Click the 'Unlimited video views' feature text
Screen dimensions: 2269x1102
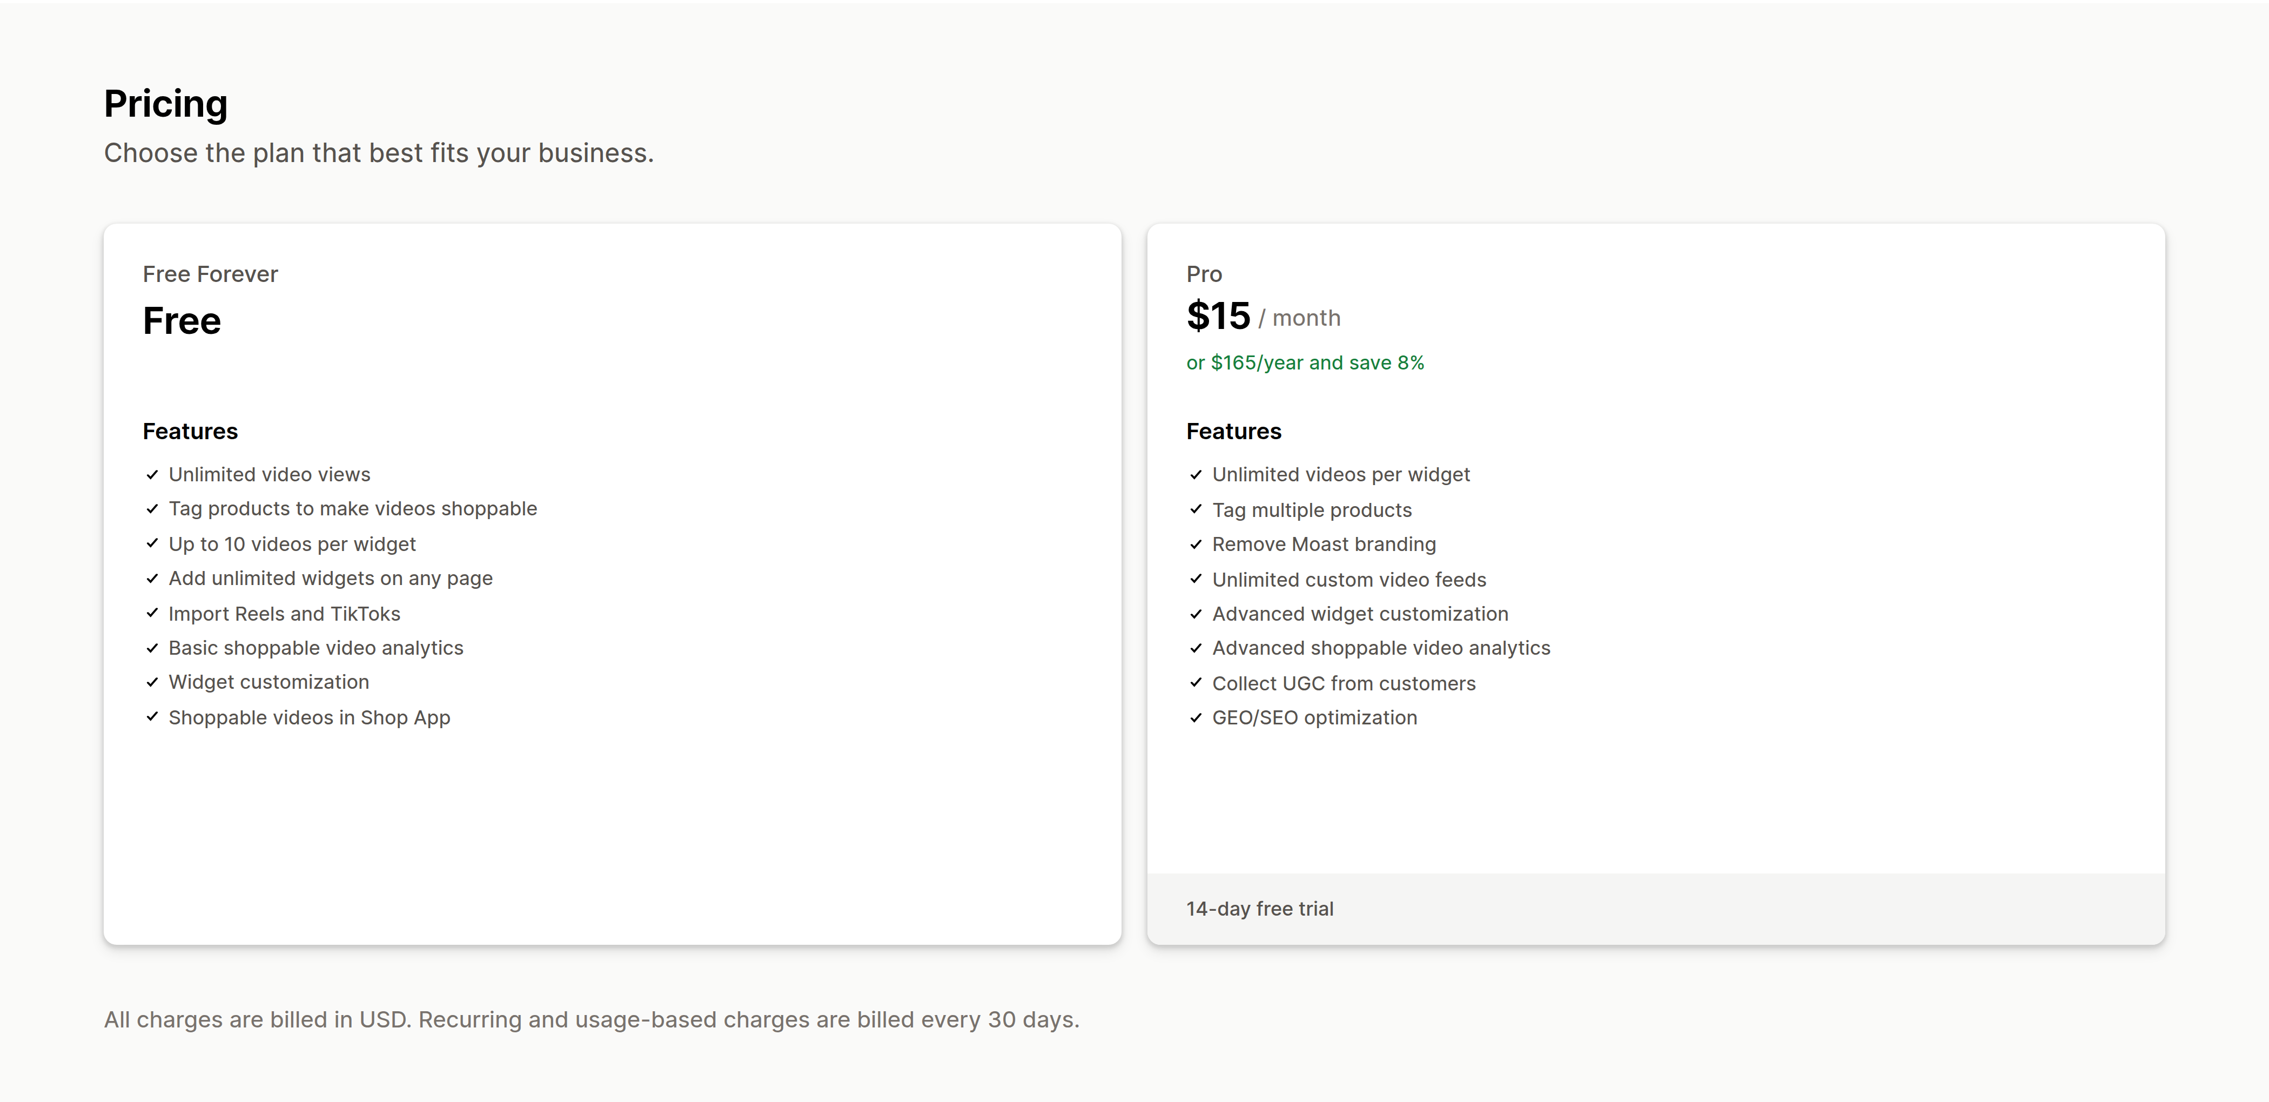(x=270, y=475)
